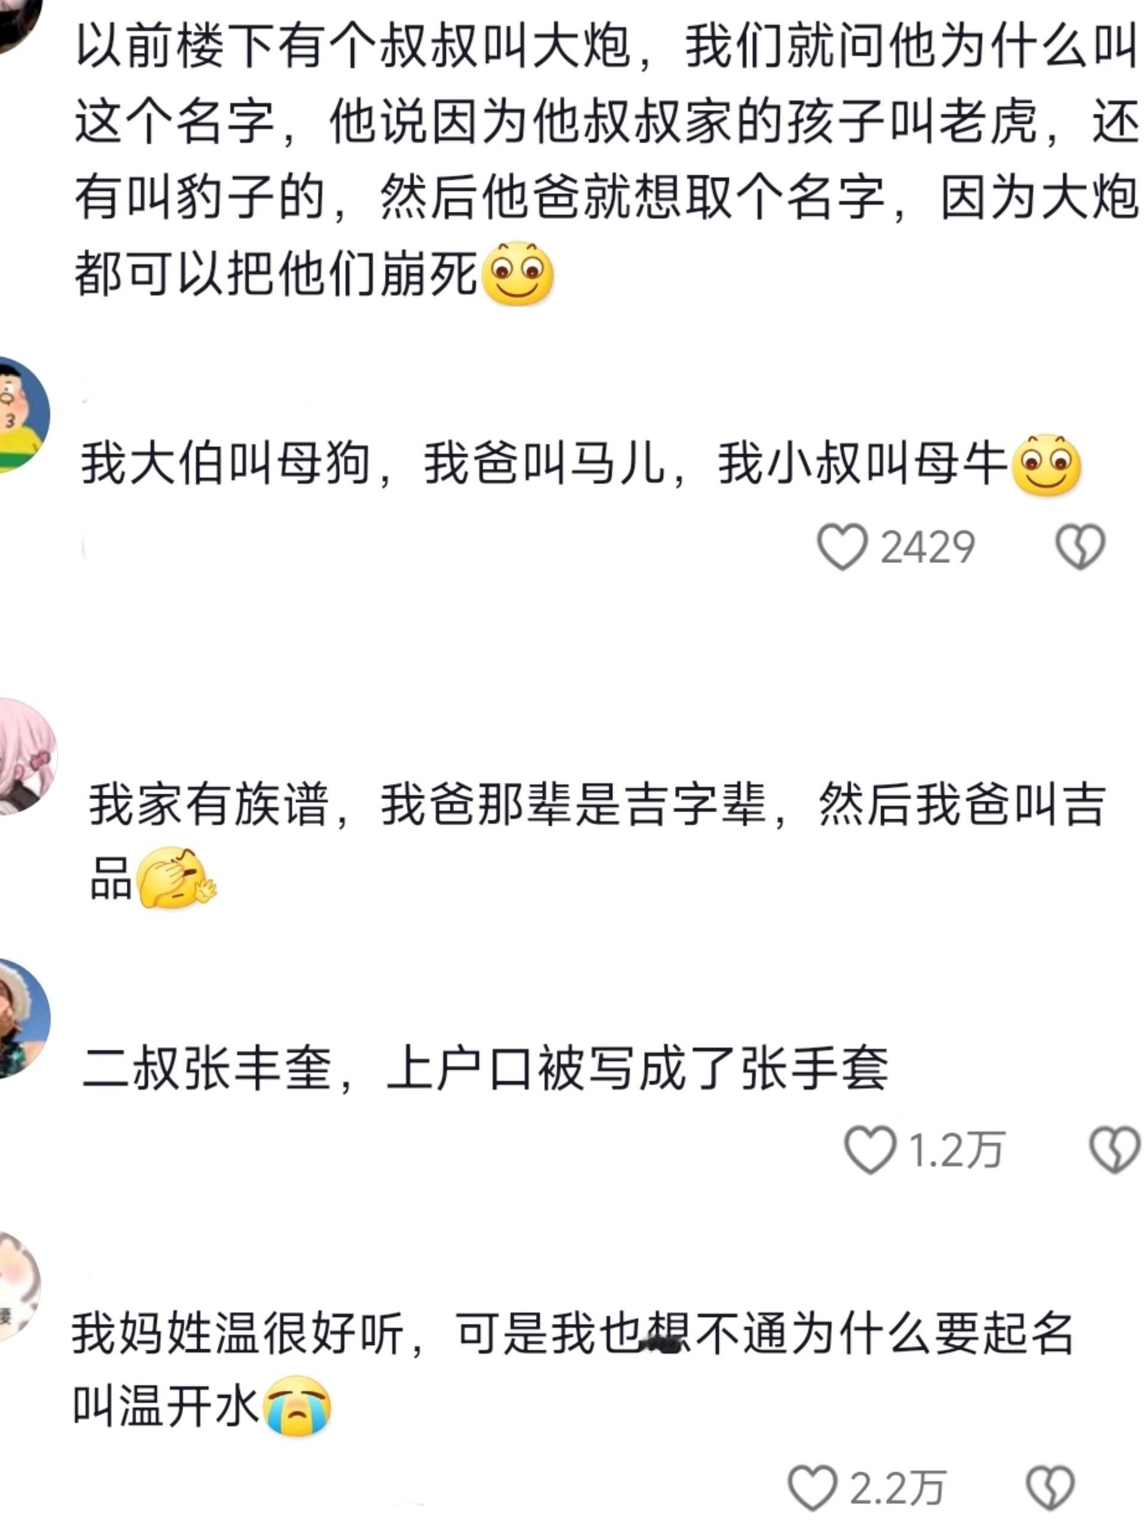Tap broken-heart icon next to 1.2万
The width and height of the screenshot is (1148, 1531).
tap(1115, 1149)
